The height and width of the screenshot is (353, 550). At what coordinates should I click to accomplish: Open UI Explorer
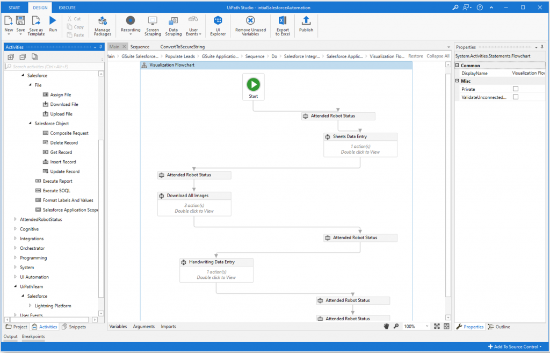(218, 26)
